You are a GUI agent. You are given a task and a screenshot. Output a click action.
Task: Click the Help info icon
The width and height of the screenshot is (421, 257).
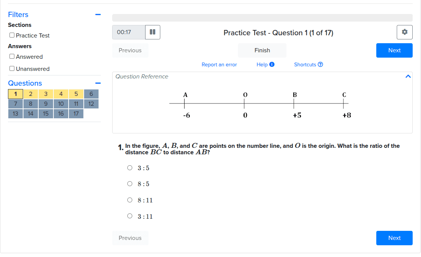coord(272,64)
